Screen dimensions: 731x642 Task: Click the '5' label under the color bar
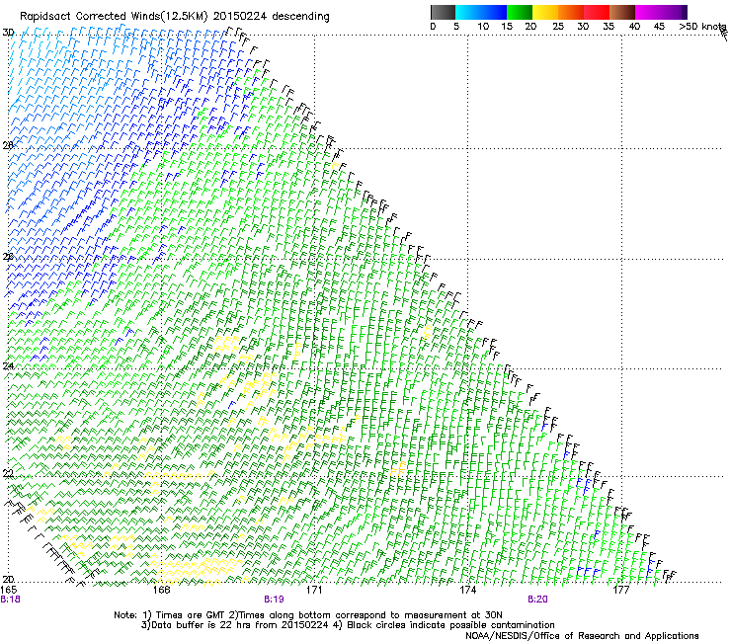click(456, 27)
